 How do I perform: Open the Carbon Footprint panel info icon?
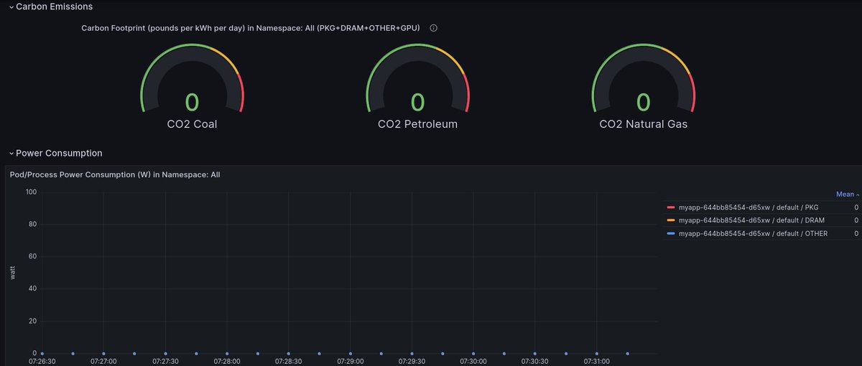[433, 28]
